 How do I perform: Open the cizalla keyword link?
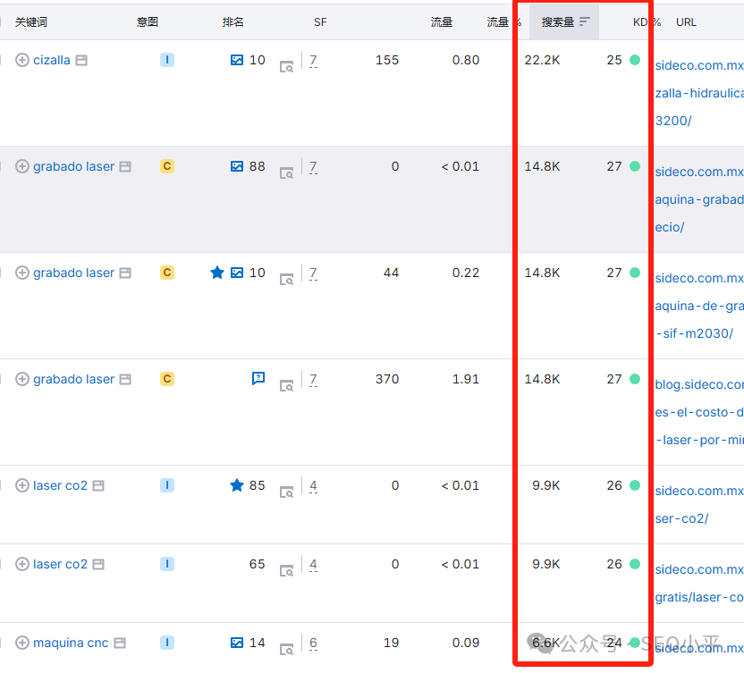tap(52, 60)
